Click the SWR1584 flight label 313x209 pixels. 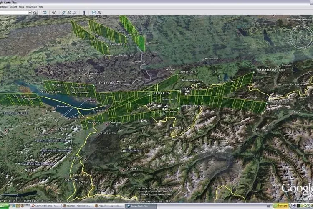click(x=192, y=106)
